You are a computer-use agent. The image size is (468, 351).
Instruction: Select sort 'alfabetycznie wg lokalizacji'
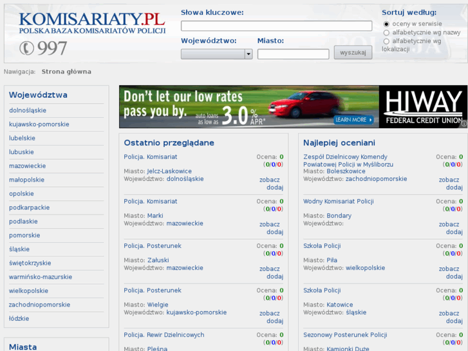[x=386, y=41]
